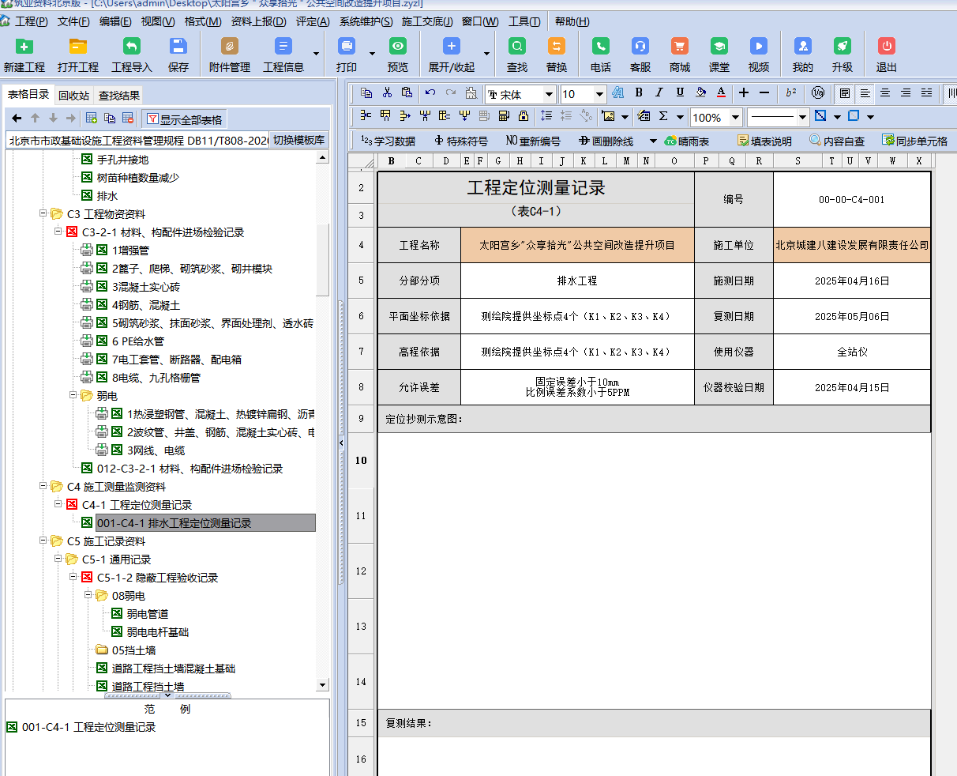The image size is (957, 776).
Task: Click the 打印 print icon
Action: [346, 46]
